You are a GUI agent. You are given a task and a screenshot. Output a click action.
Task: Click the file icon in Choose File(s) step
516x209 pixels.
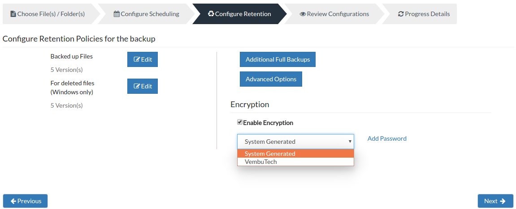pyautogui.click(x=13, y=14)
